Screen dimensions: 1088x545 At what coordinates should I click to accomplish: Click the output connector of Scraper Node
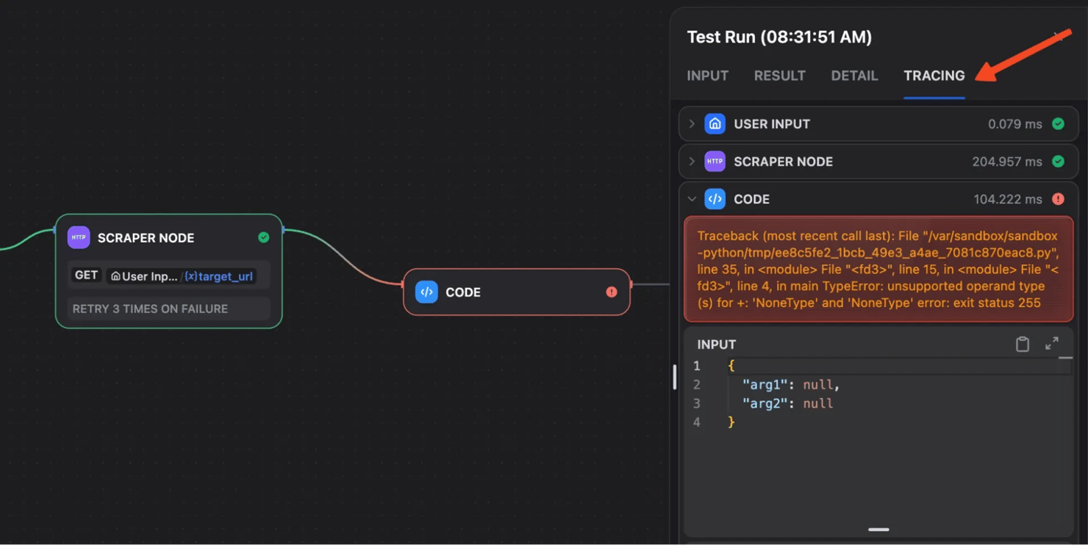pyautogui.click(x=282, y=230)
